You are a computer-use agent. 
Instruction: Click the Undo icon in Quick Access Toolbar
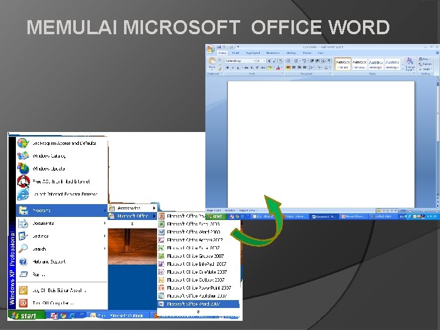[224, 47]
